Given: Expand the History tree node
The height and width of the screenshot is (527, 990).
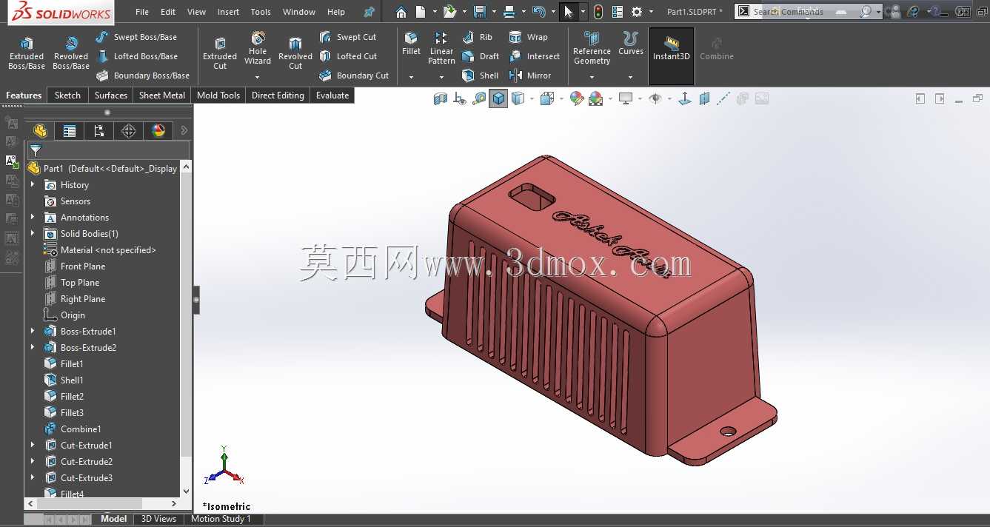Looking at the screenshot, I should click(33, 185).
